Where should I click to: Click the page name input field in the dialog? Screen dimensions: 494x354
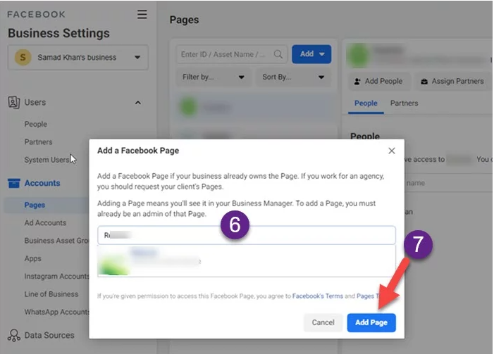pos(247,235)
